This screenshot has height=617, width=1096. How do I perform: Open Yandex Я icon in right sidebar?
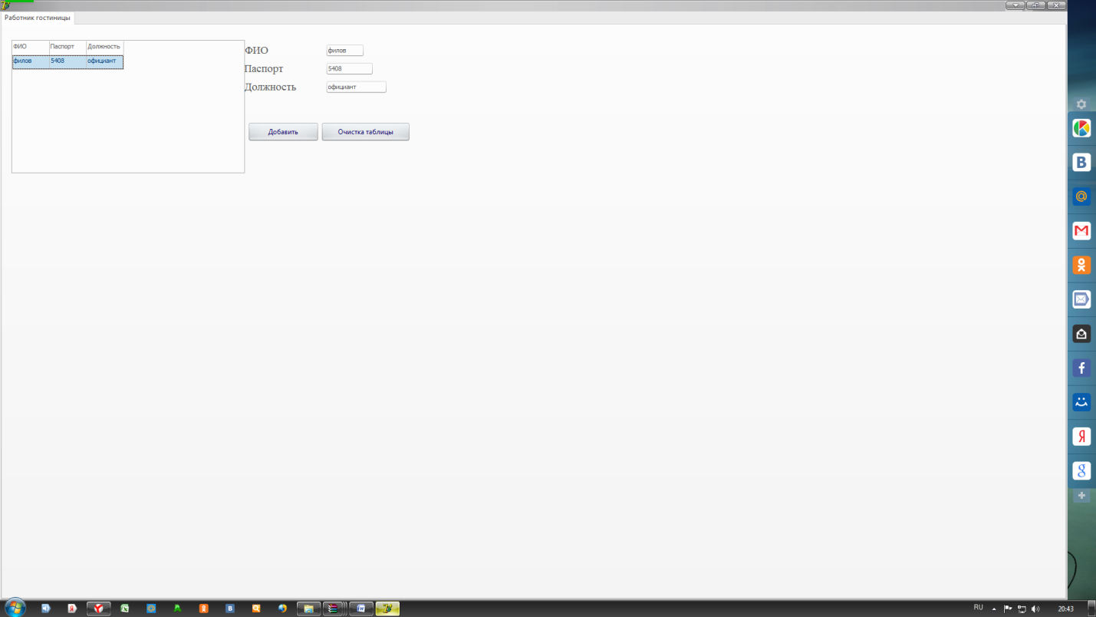click(1081, 437)
